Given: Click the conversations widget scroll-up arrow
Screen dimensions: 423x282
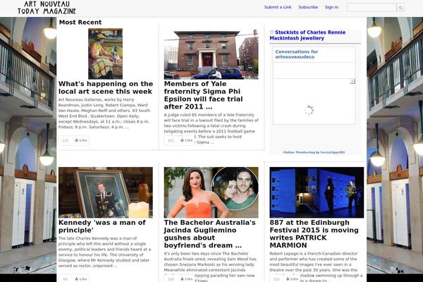Looking at the screenshot, I should pos(352,81).
